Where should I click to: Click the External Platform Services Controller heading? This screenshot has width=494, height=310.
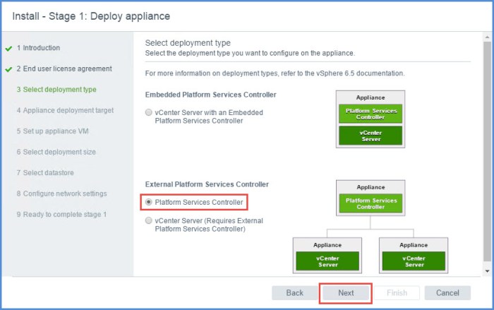click(207, 184)
